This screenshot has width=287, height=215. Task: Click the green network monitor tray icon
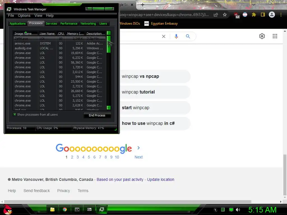pos(231,210)
